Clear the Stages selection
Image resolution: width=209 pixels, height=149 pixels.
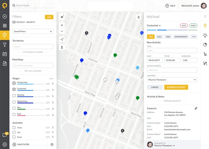click(51, 79)
